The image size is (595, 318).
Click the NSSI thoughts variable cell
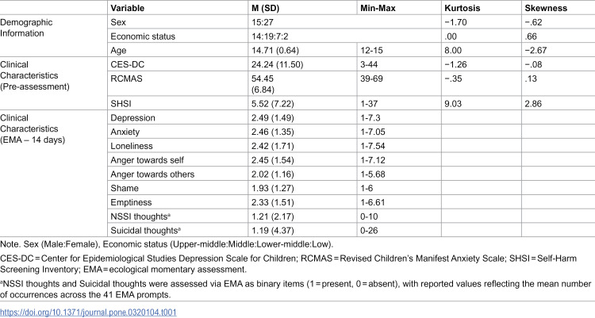click(x=140, y=216)
